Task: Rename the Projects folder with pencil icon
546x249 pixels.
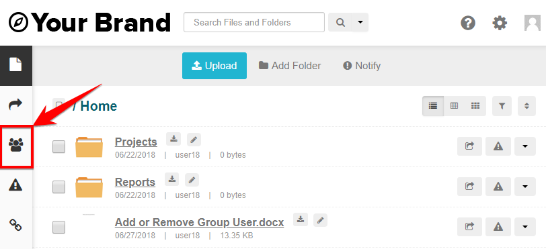Action: (x=194, y=139)
